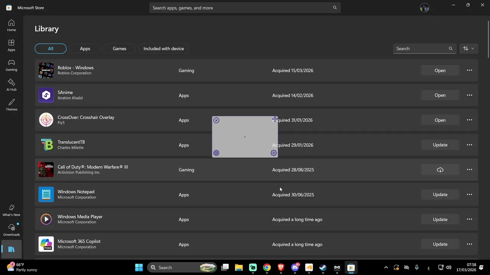The height and width of the screenshot is (275, 490).
Task: Select the Games filter tab
Action: (x=119, y=49)
